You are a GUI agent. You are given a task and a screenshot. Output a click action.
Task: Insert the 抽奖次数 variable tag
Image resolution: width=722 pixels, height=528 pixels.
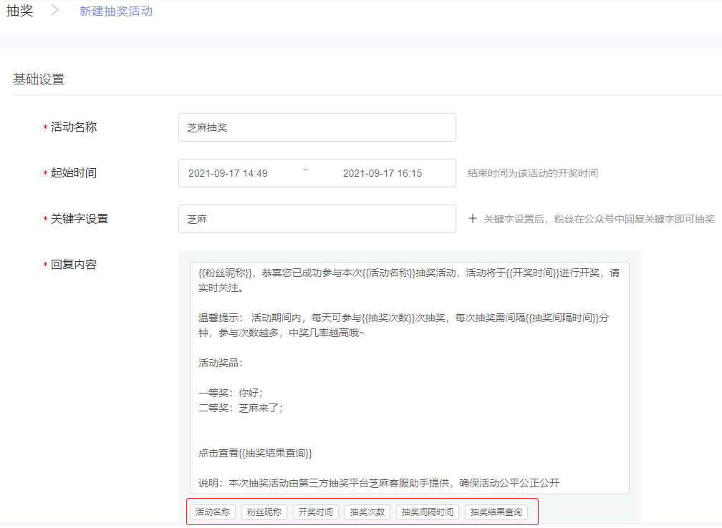367,512
